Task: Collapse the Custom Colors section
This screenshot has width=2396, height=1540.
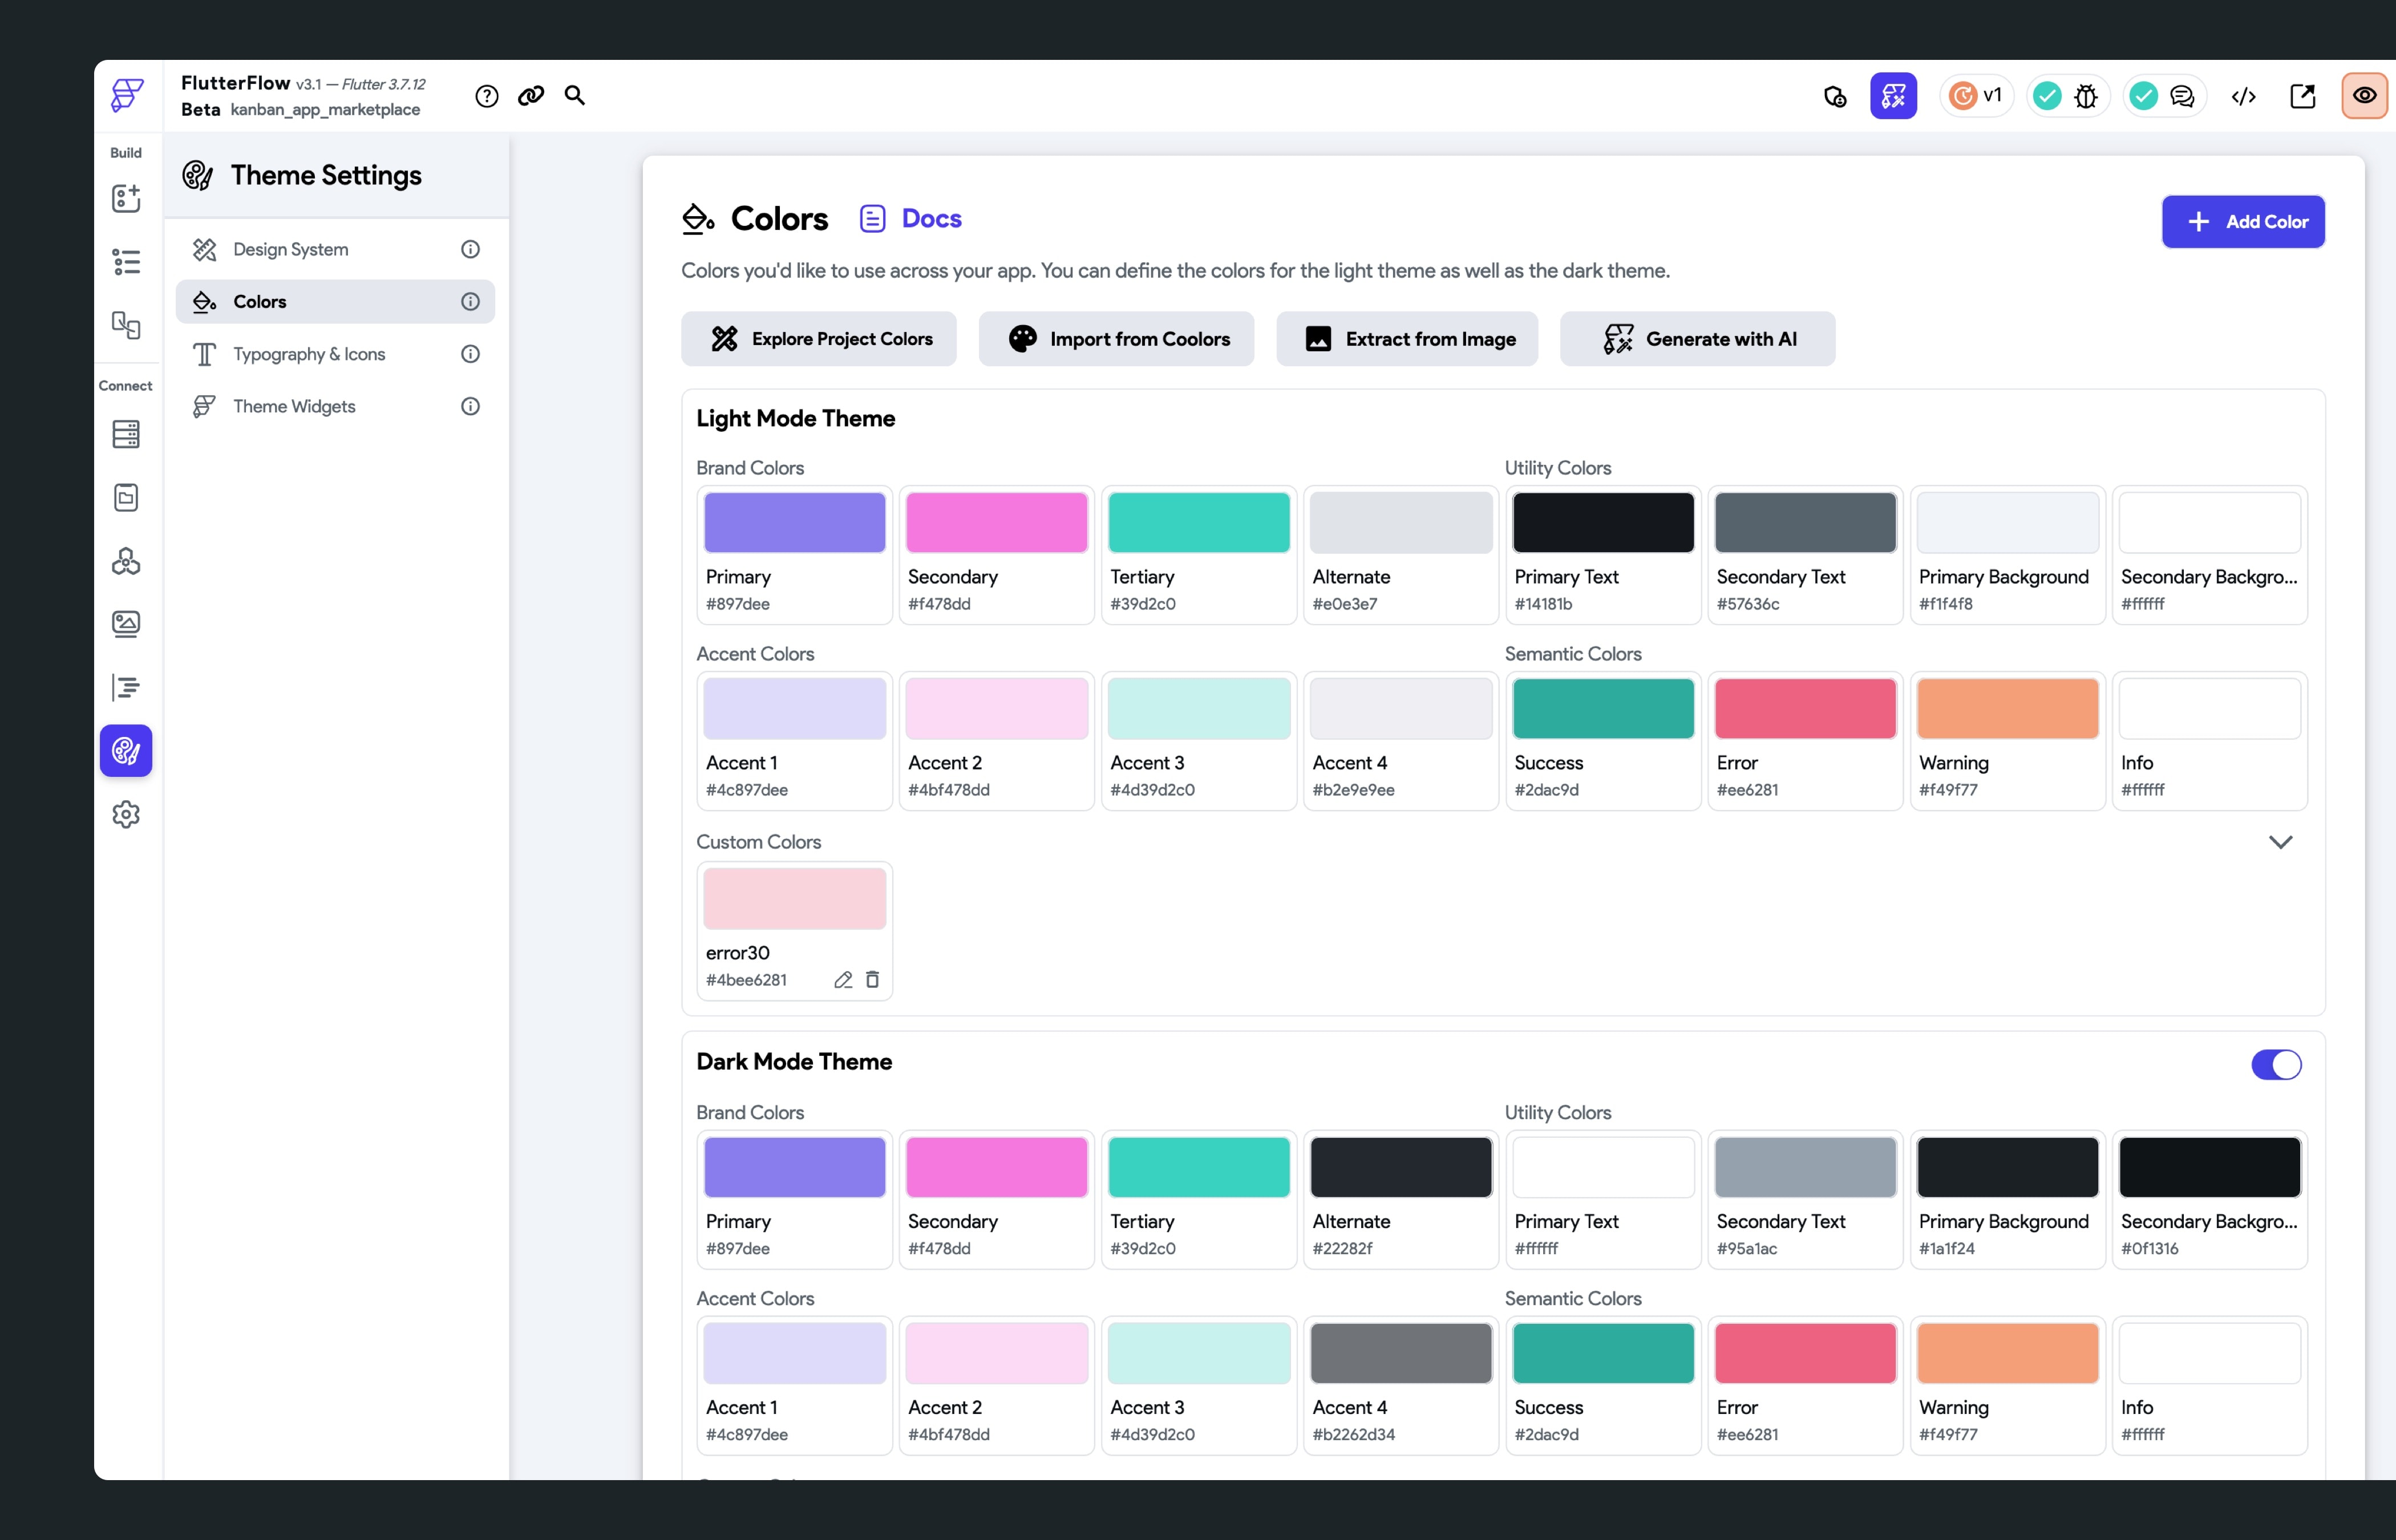Action: (x=2279, y=842)
